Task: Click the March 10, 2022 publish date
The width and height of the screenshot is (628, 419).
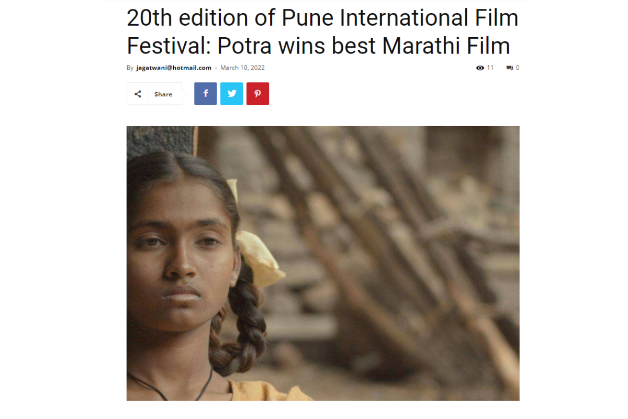Action: click(242, 68)
